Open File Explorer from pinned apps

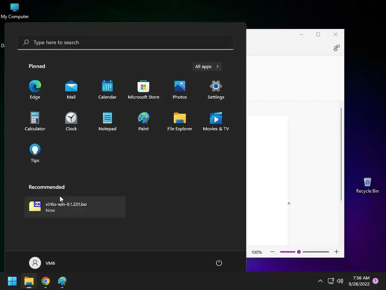pyautogui.click(x=180, y=121)
